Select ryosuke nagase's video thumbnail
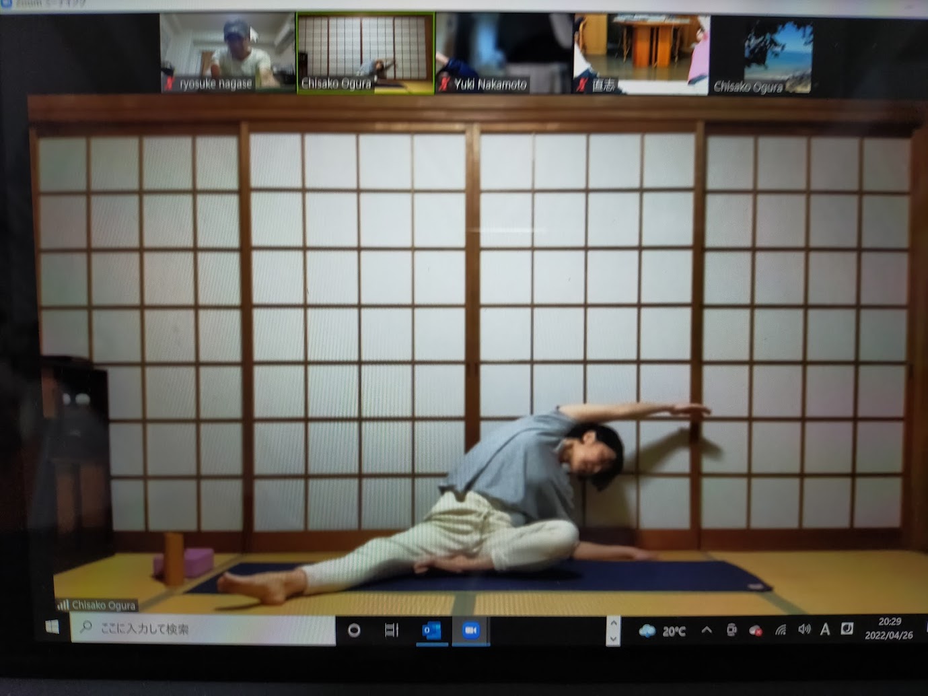This screenshot has height=696, width=928. click(x=227, y=54)
